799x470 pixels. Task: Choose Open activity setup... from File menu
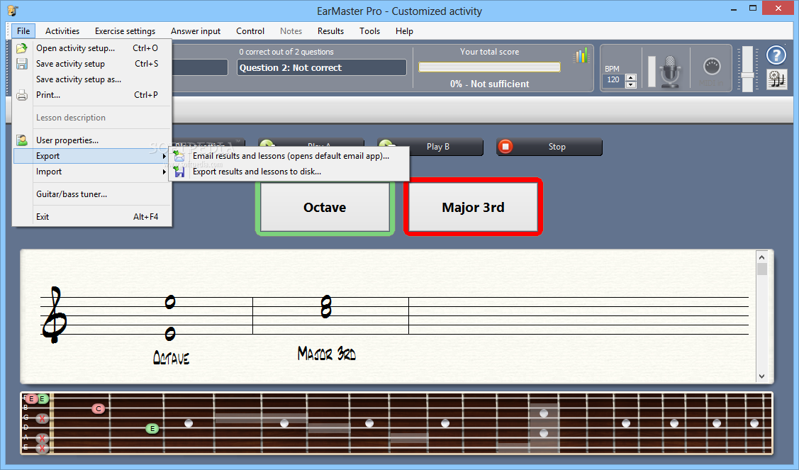92,48
